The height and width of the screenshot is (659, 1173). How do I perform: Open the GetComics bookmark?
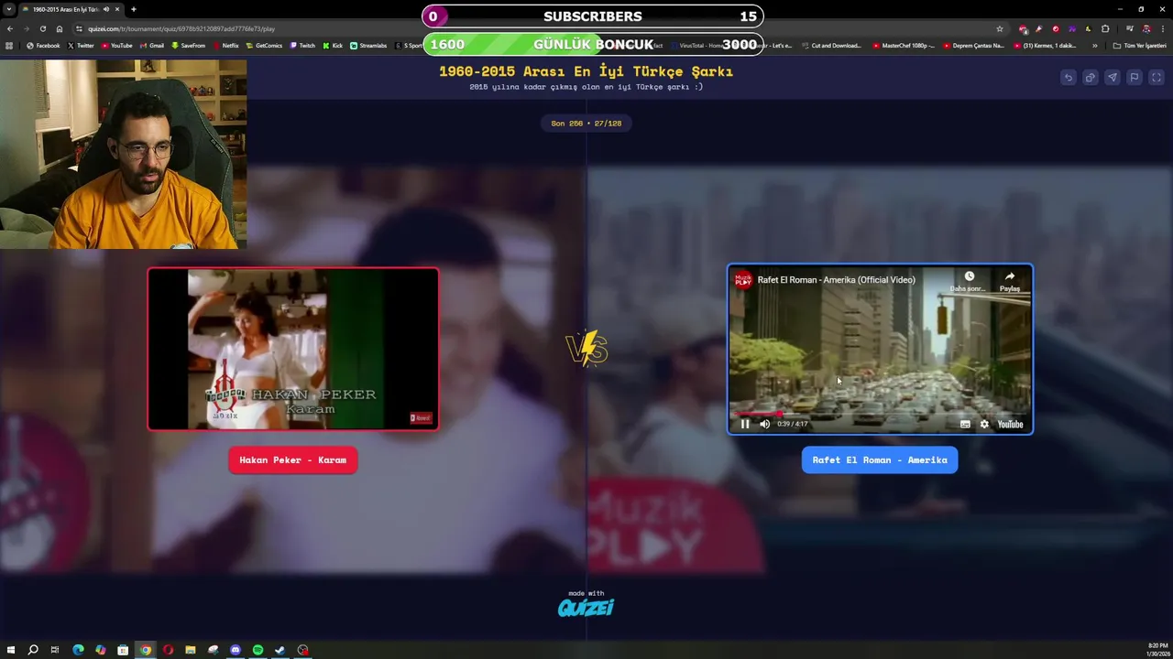(x=264, y=46)
